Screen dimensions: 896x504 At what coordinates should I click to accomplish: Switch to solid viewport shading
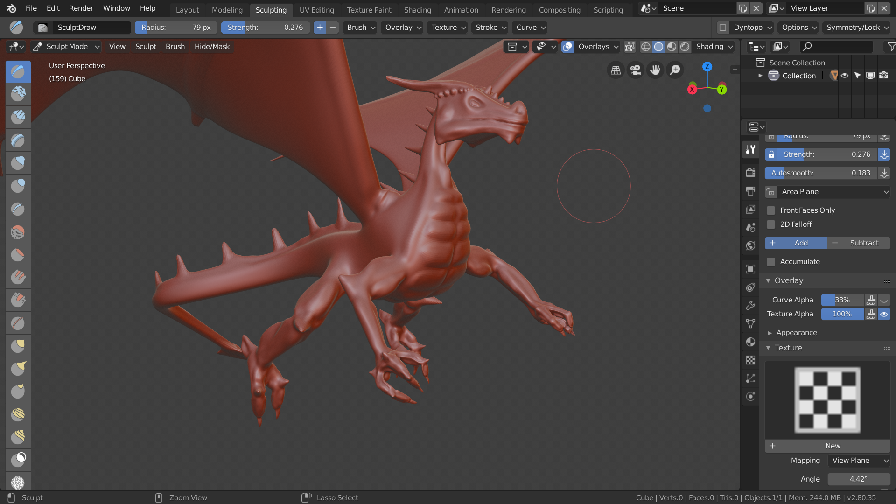(x=658, y=47)
